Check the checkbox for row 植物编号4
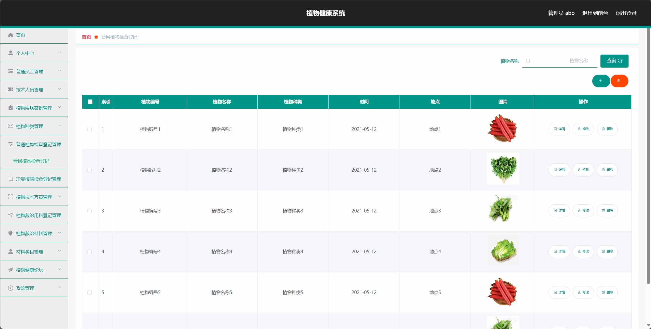The width and height of the screenshot is (651, 329). click(x=90, y=251)
